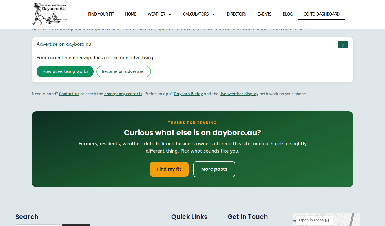Select Go To Dashboard in the navigation
Screen dimensions: 385x226
pyautogui.click(x=322, y=14)
